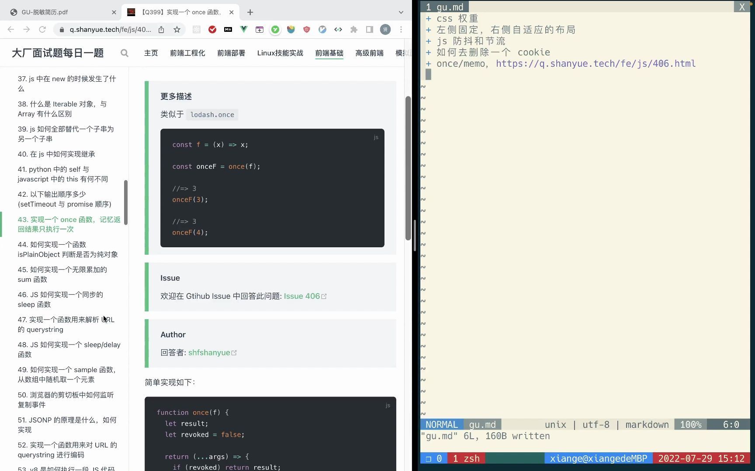The image size is (755, 471).
Task: Open the Markdown (M↓) extension icon
Action: coord(228,29)
